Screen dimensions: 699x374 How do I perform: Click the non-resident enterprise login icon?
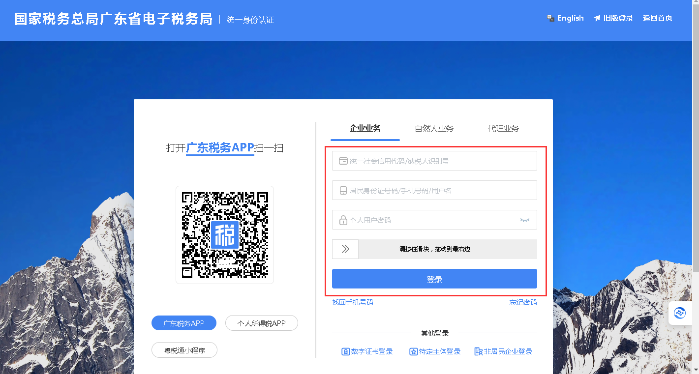coord(478,351)
